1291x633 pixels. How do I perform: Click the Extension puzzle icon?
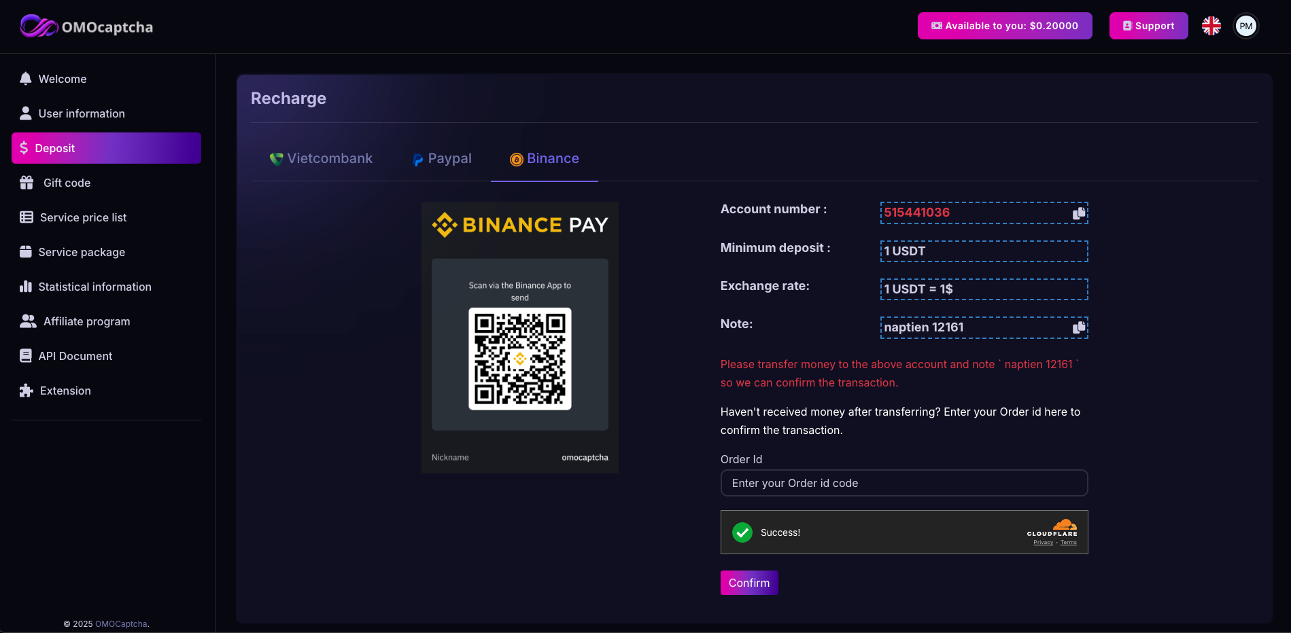tap(27, 390)
